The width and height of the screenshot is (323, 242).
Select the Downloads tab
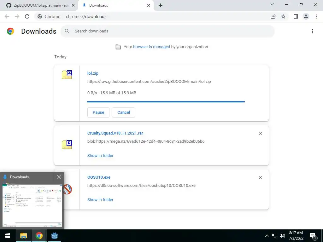point(115,5)
